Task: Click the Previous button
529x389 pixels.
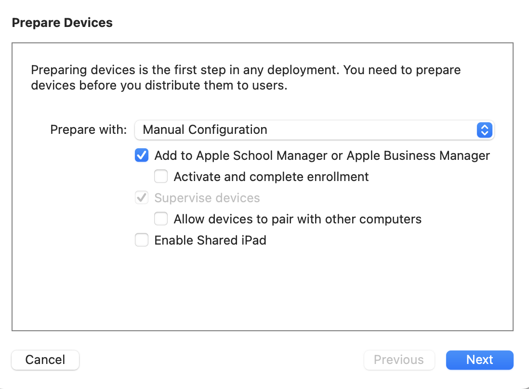Action: pyautogui.click(x=399, y=360)
